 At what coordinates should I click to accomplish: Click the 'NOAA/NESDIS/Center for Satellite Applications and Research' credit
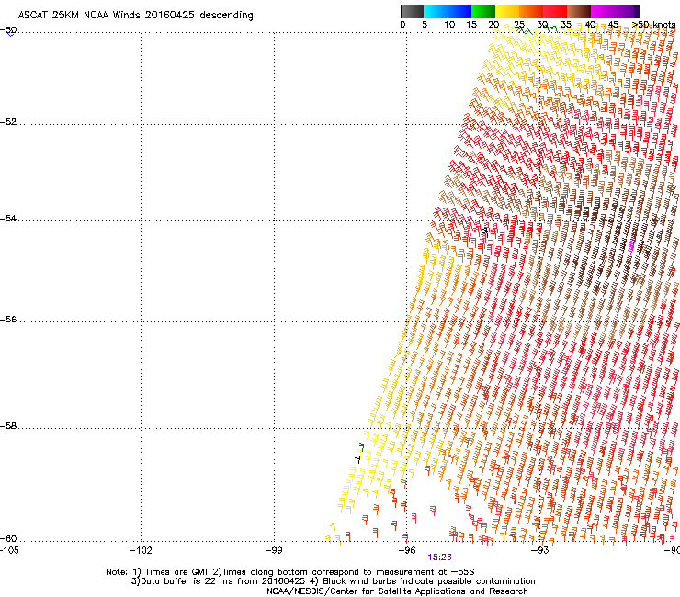[x=397, y=591]
